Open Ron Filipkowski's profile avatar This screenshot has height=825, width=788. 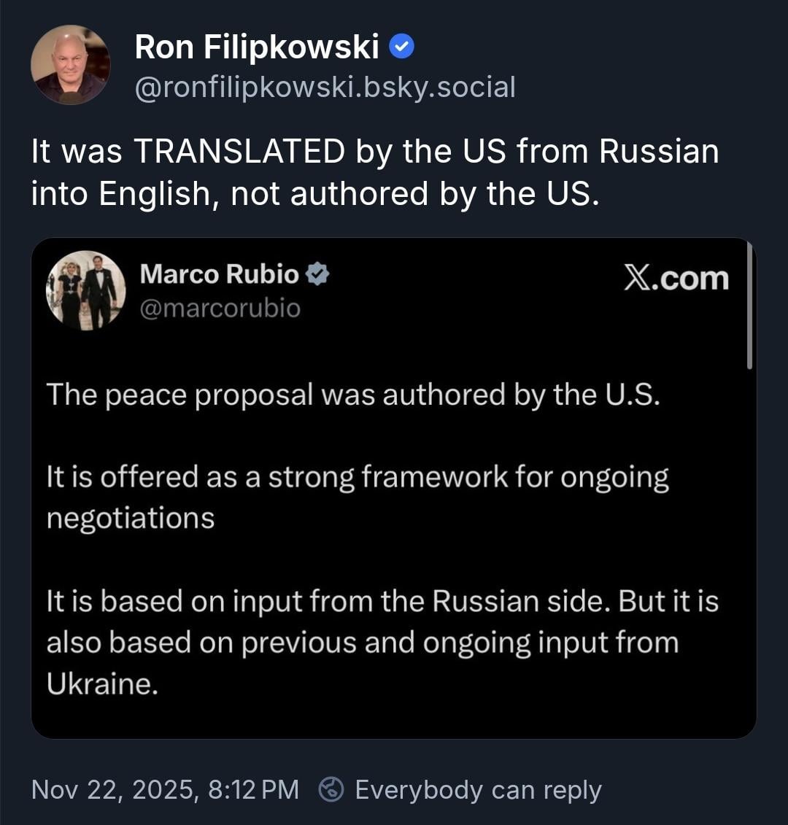tap(70, 65)
